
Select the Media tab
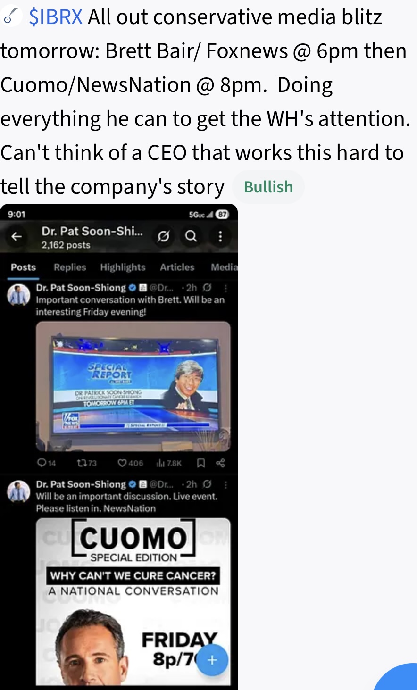tap(224, 267)
